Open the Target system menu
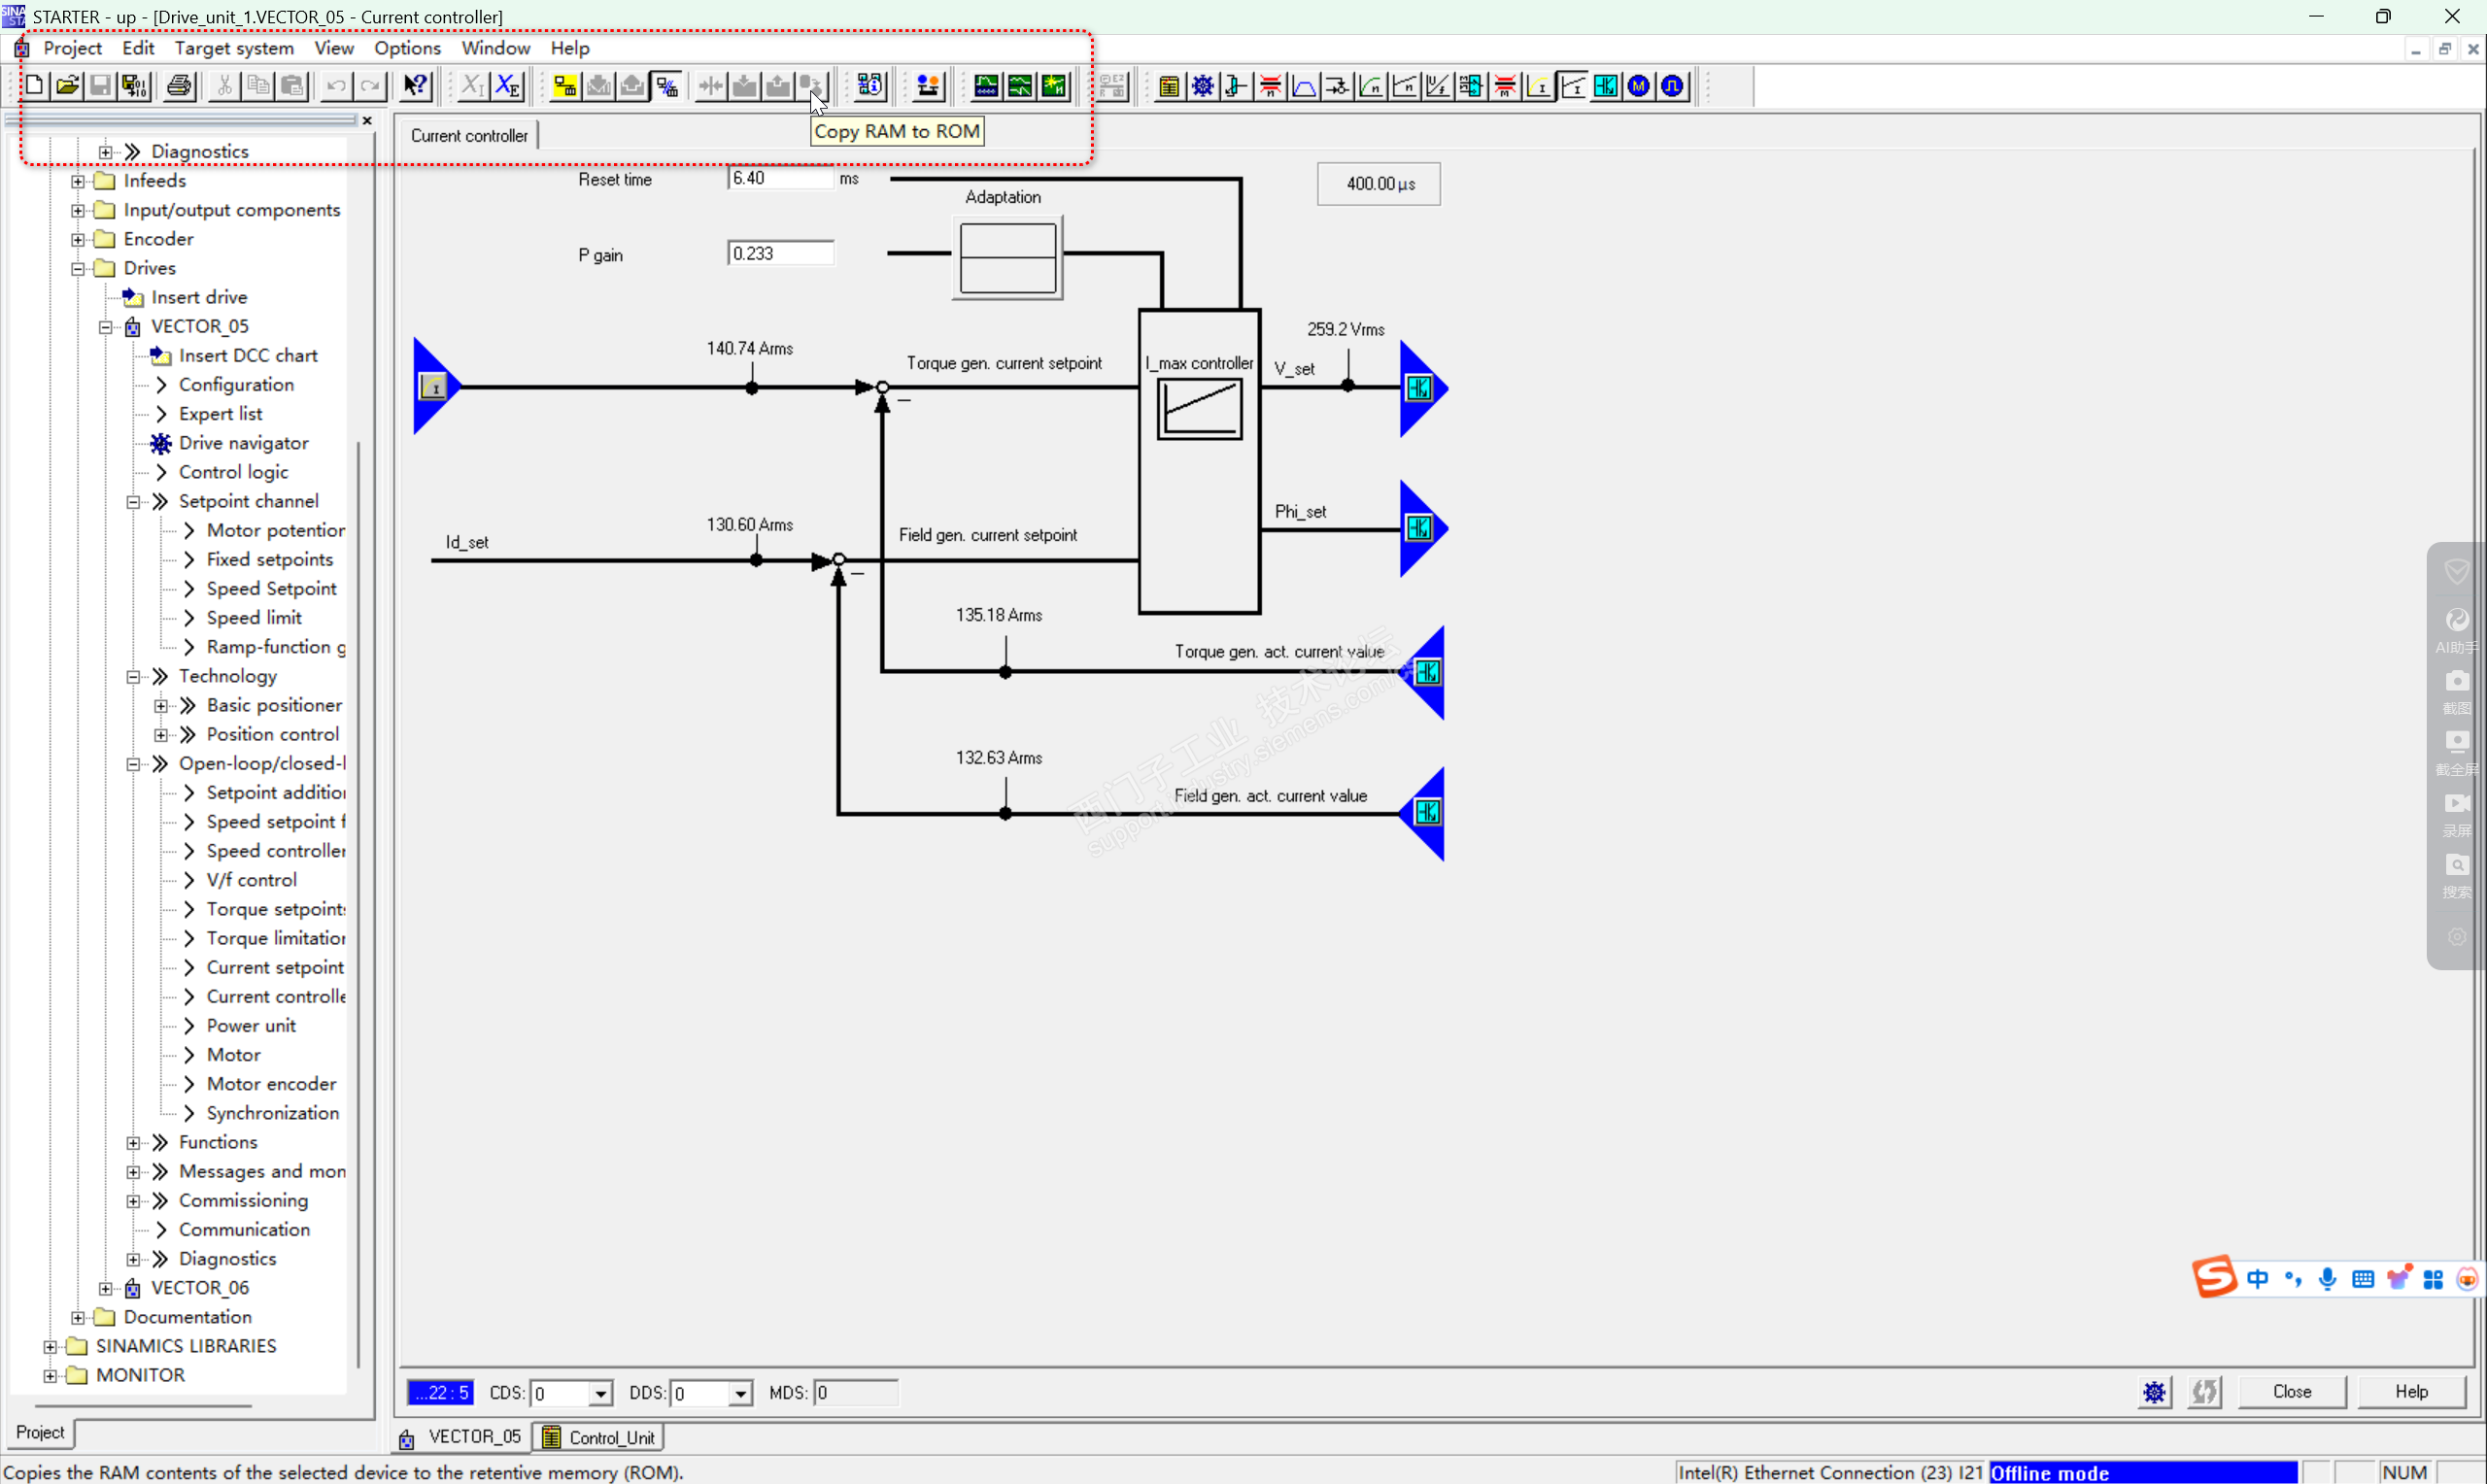The height and width of the screenshot is (1484, 2487). click(234, 48)
